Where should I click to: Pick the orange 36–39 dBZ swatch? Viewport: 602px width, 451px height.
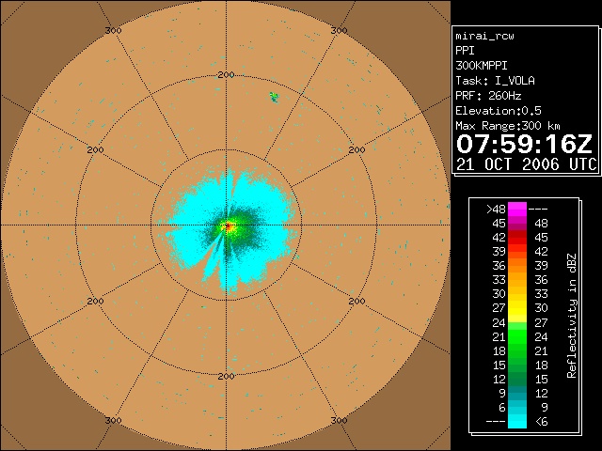click(517, 266)
